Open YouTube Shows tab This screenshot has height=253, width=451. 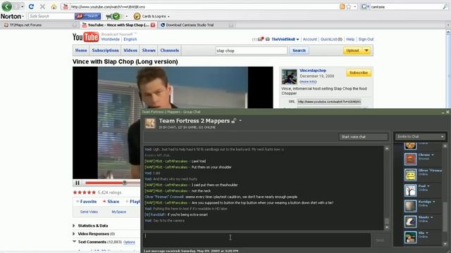pyautogui.click(x=149, y=50)
